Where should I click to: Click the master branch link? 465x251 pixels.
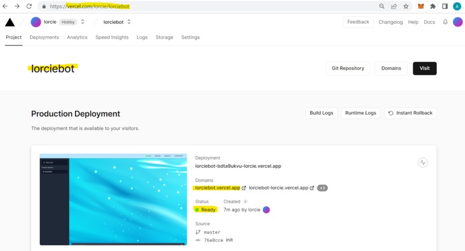[x=212, y=233]
